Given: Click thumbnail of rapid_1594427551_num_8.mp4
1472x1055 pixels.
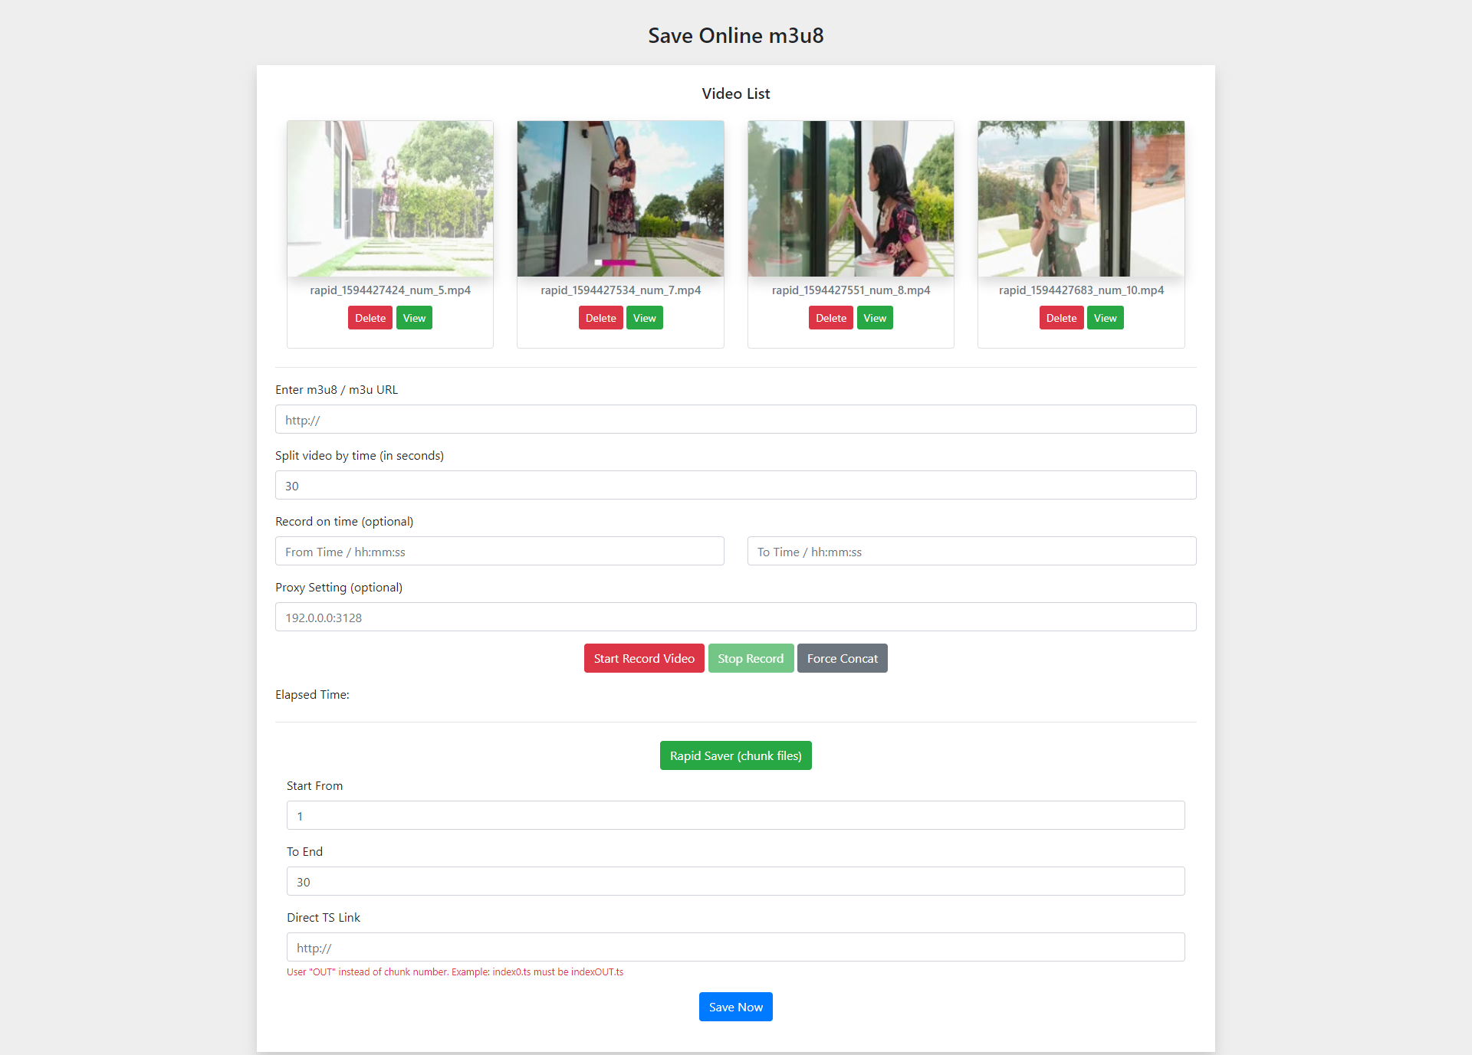Looking at the screenshot, I should coord(849,198).
